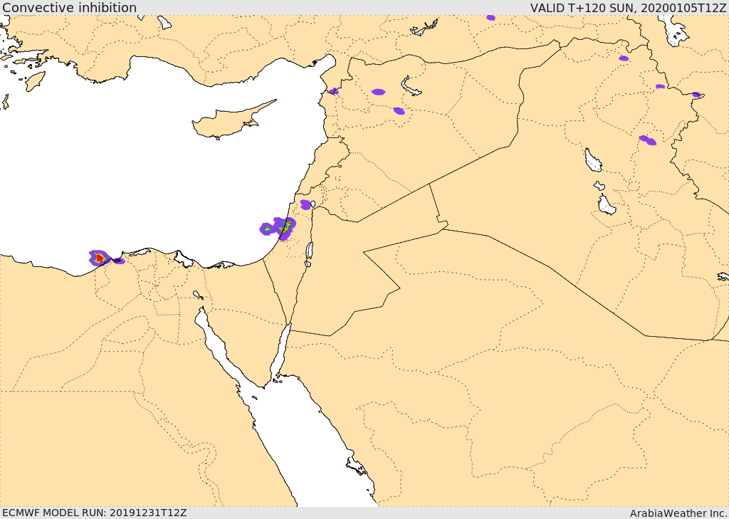Click the 'VALID T+120 SUN, 20200105T12Z' label
Viewport: 729px width, 519px height.
(629, 7)
